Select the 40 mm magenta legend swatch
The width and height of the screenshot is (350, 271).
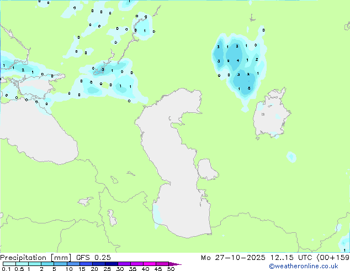click(x=150, y=264)
